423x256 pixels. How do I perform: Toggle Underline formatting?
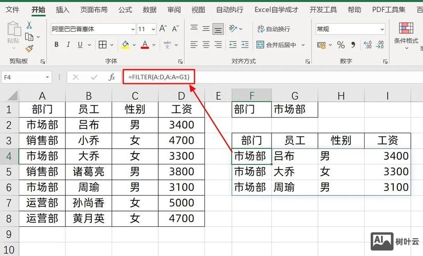tap(80, 45)
